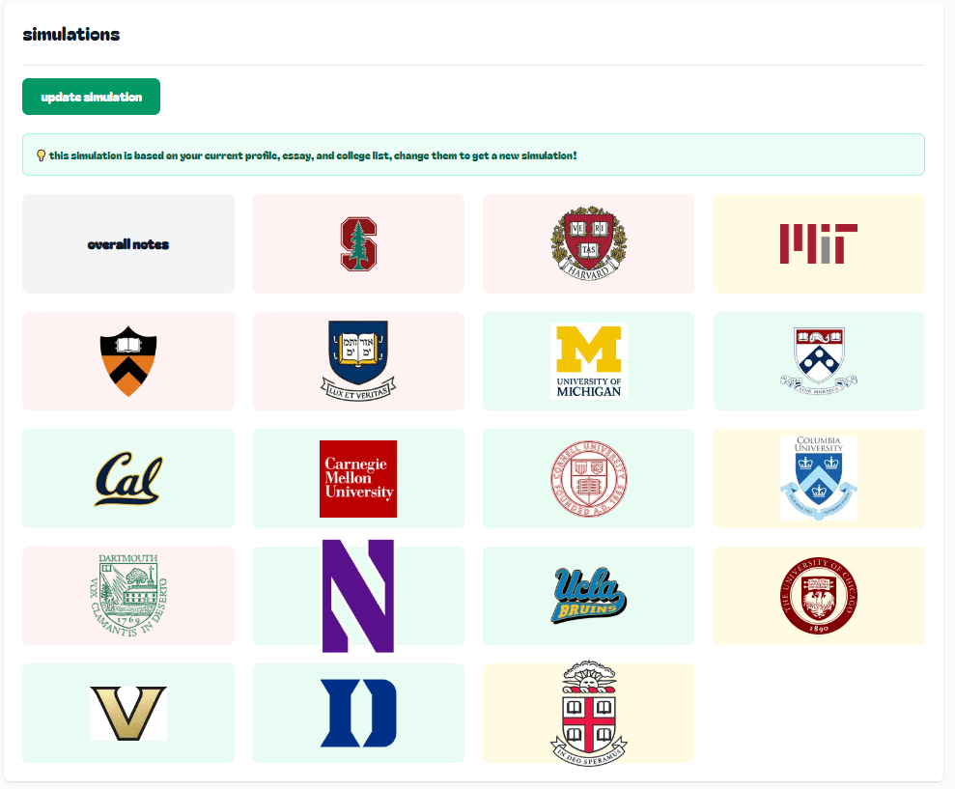Open the overall notes card
Screen dimensions: 955x789
[128, 243]
